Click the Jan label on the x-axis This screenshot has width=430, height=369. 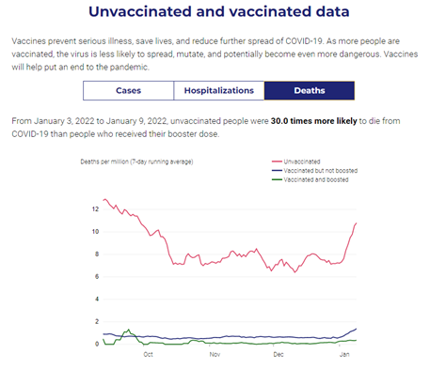point(344,354)
